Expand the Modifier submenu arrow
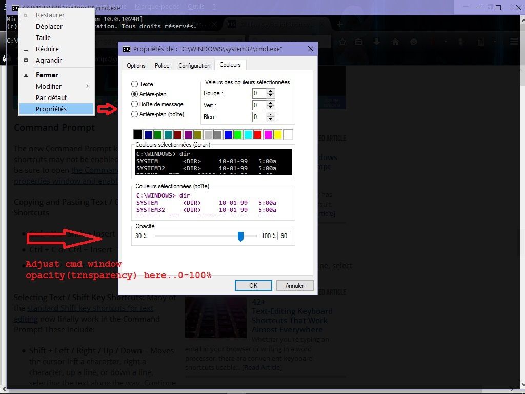Viewport: 525px width, 394px height. tap(87, 86)
